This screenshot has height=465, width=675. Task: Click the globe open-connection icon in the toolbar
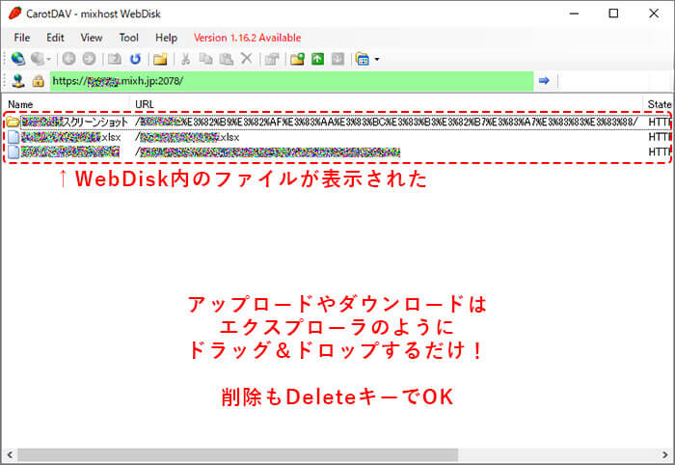(x=17, y=59)
